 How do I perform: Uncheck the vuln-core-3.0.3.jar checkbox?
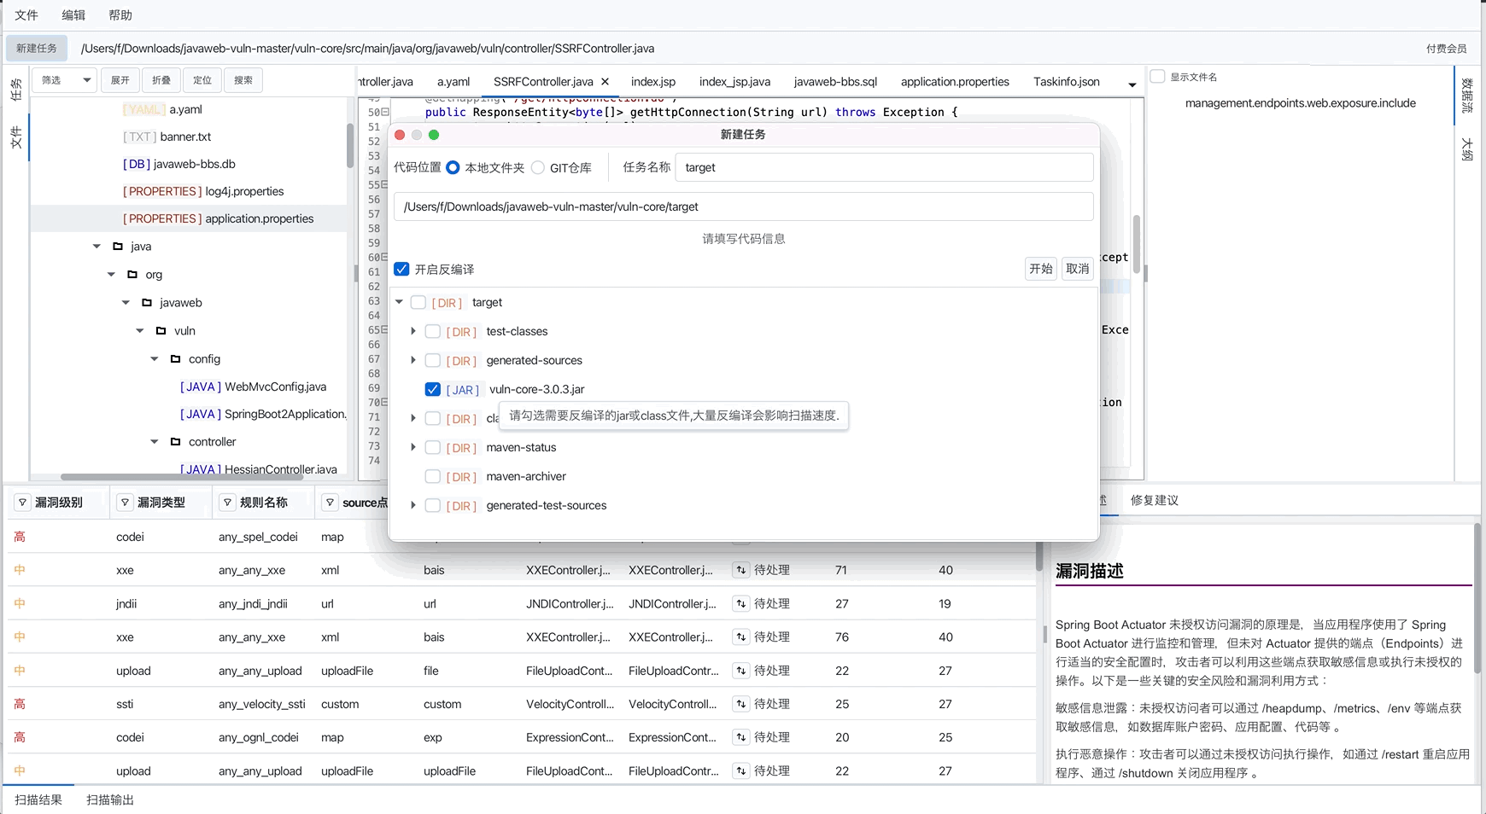433,389
